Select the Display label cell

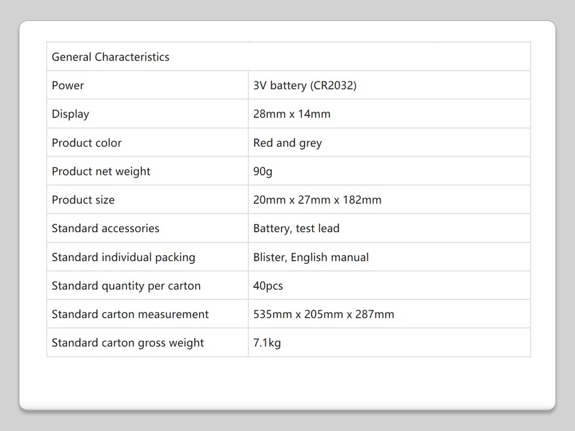tap(70, 114)
